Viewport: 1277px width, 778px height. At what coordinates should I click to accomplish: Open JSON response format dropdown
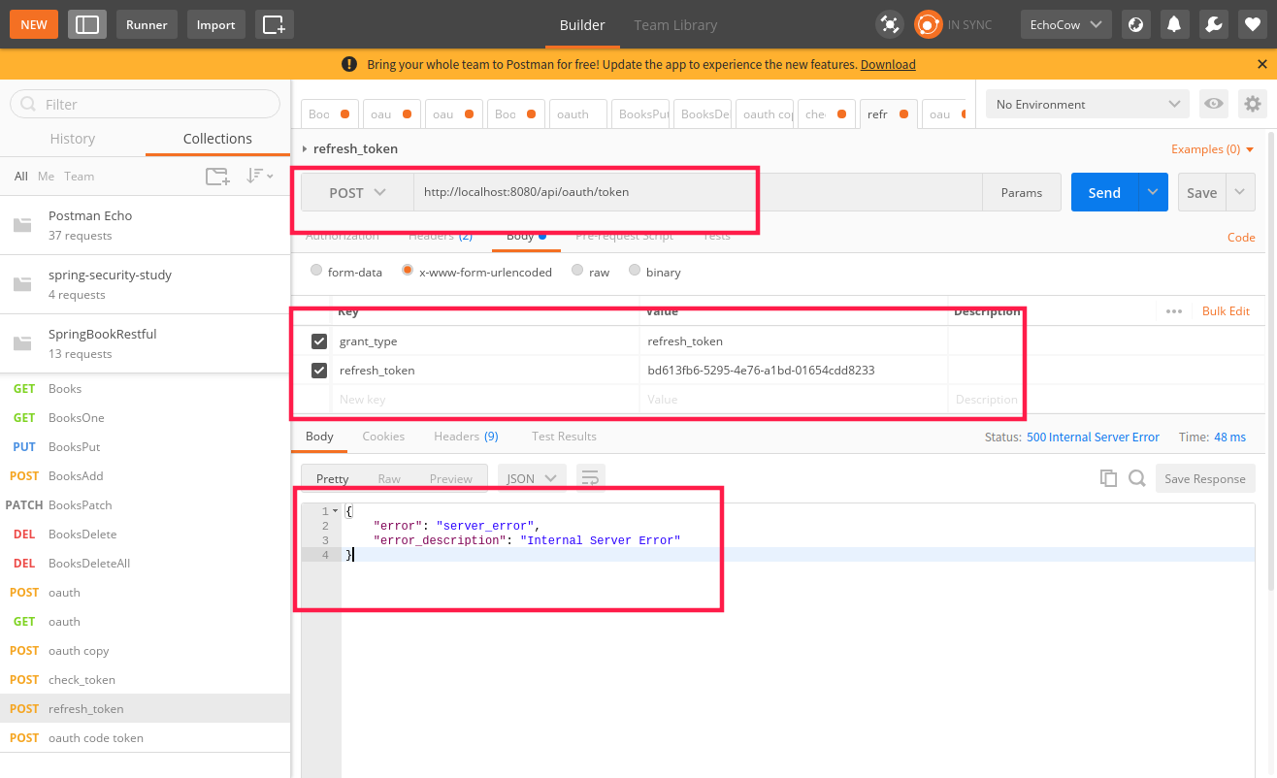533,478
